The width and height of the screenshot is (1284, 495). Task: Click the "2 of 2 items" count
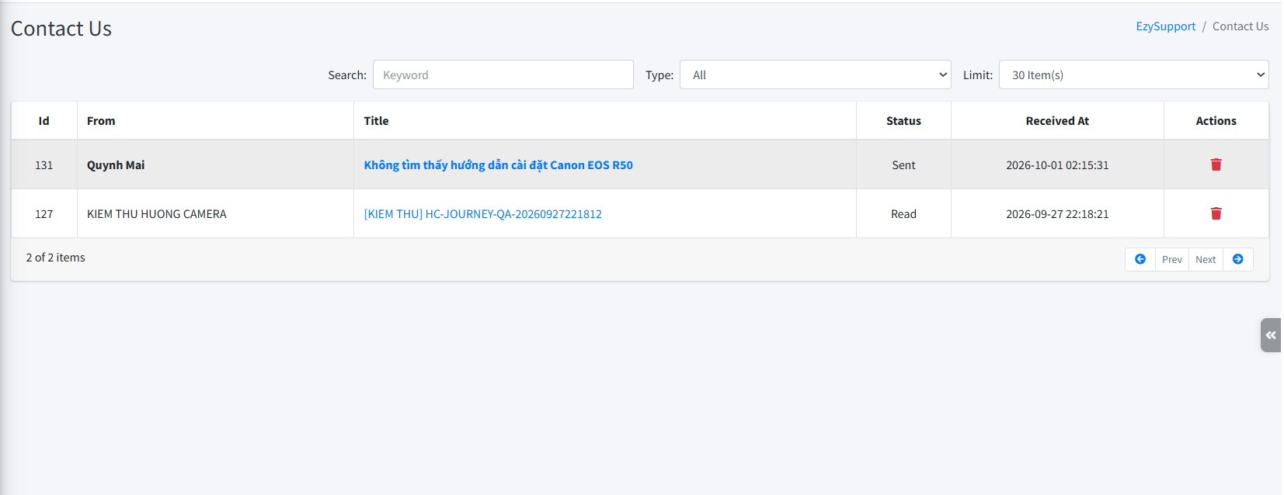click(55, 258)
